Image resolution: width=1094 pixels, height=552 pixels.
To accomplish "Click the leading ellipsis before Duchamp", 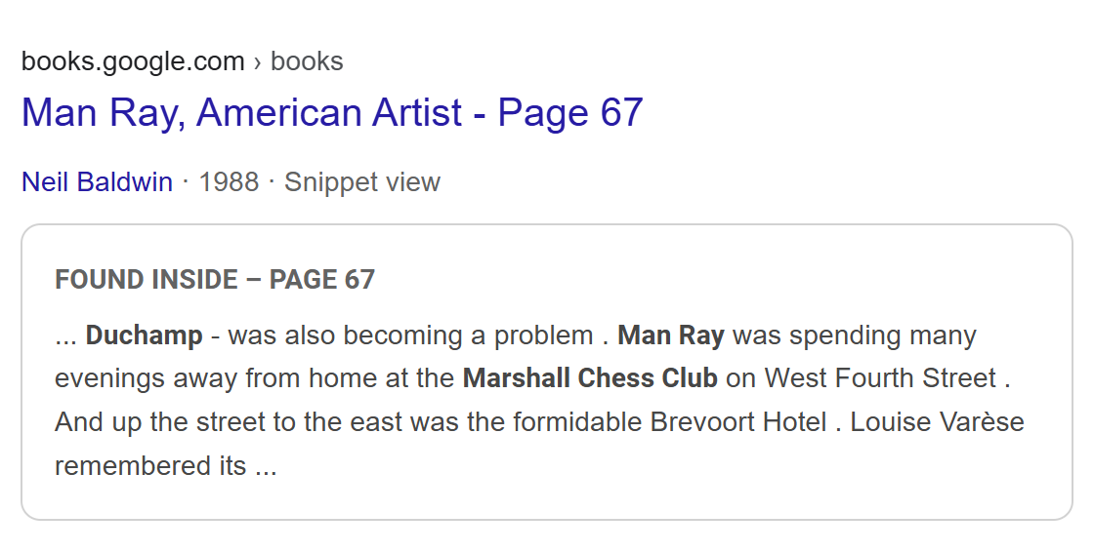I will pos(65,337).
